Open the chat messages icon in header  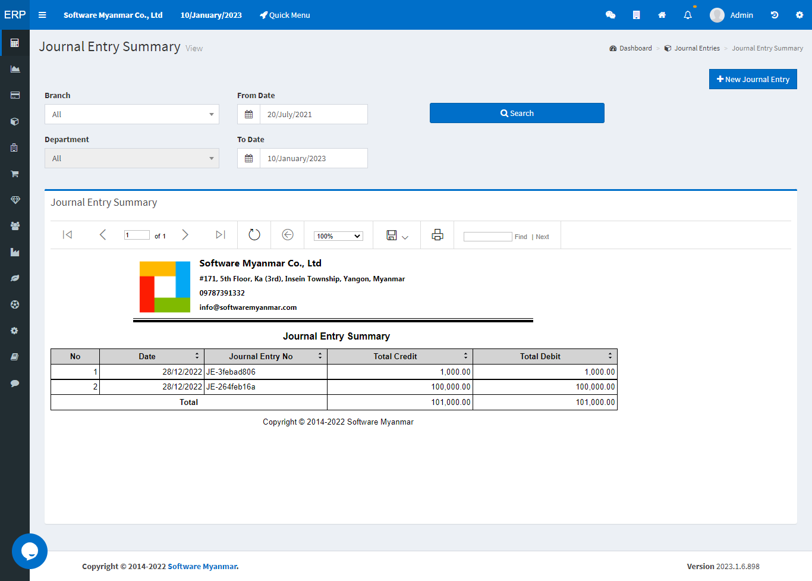click(610, 15)
